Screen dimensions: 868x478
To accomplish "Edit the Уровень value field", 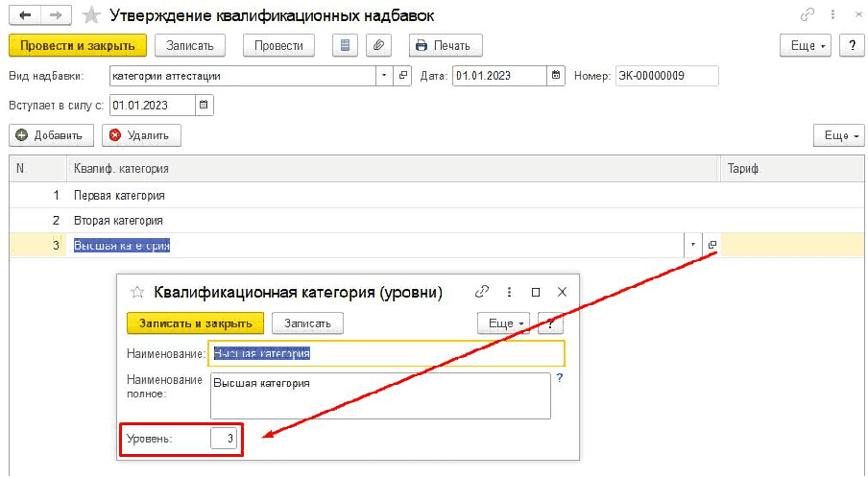I will [x=224, y=439].
